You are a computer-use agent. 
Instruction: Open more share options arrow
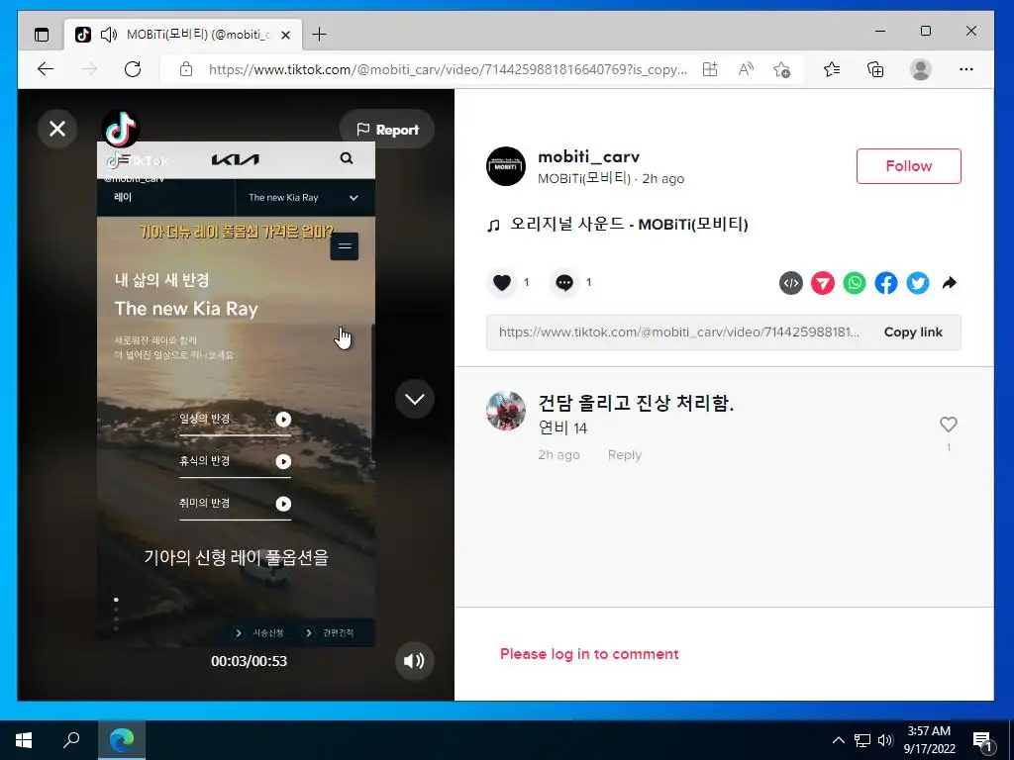coord(949,283)
